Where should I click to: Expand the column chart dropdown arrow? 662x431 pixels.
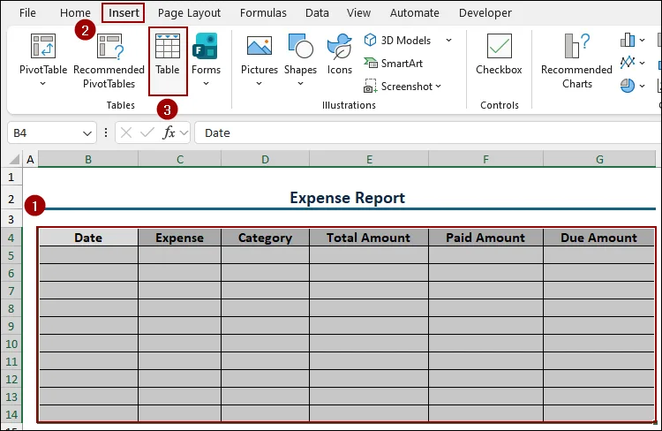(x=643, y=40)
